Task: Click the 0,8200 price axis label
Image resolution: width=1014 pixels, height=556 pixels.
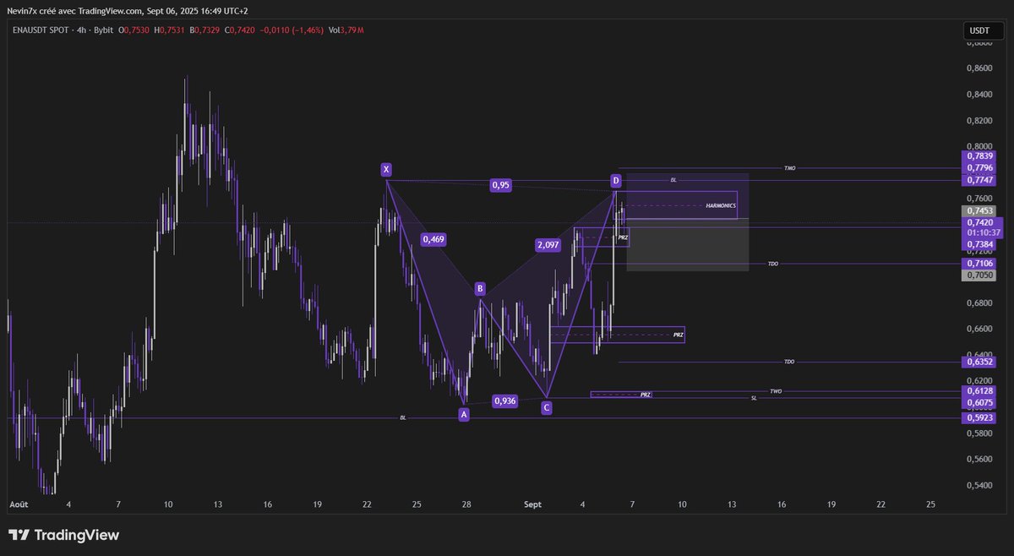Action: (x=979, y=121)
